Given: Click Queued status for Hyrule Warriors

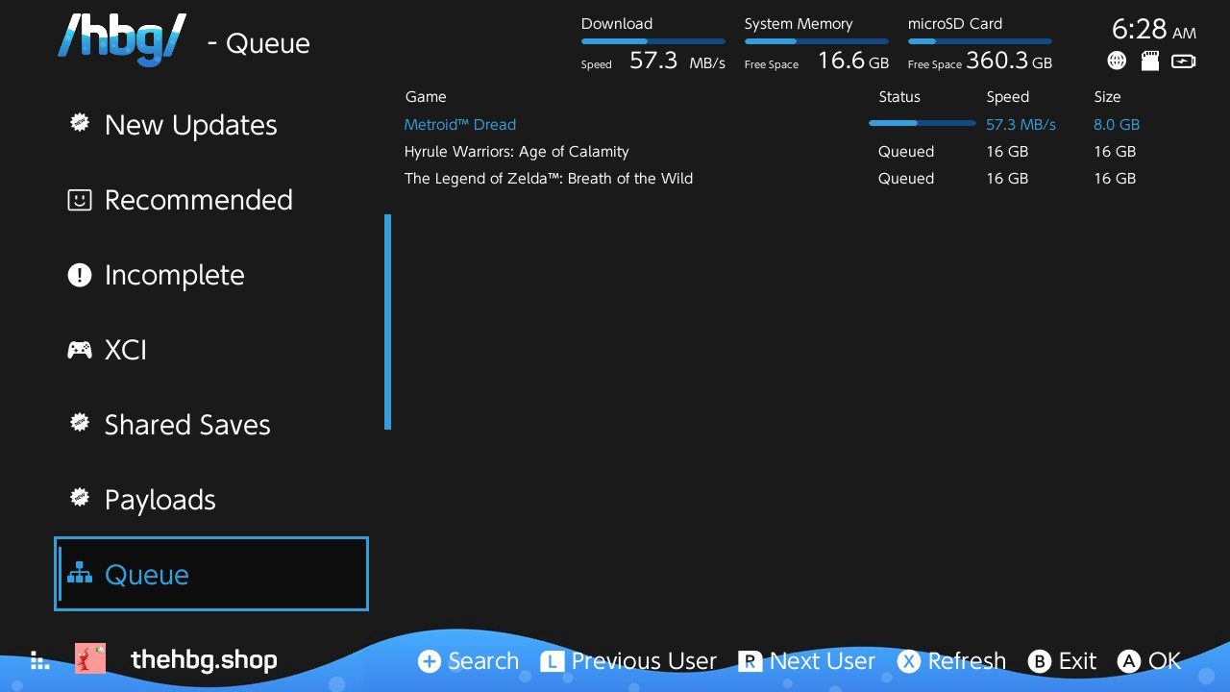Looking at the screenshot, I should coord(906,151).
